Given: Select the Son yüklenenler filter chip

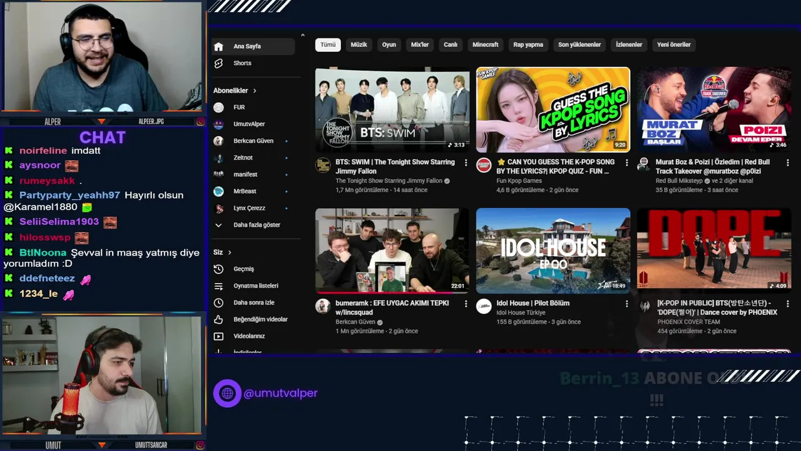Looking at the screenshot, I should point(579,45).
